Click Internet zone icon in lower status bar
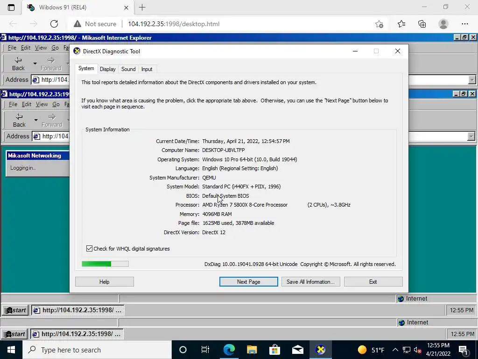 (402, 323)
